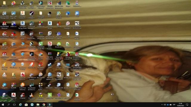Select the LINDO 6.1 desktop icon
Image resolution: width=191 pixels, height=107 pixels.
13,24
